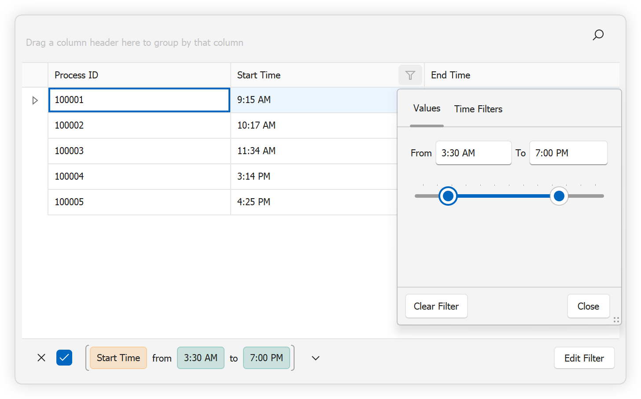This screenshot has height=399, width=641.
Task: Switch to the Time Filters tab
Action: (478, 109)
